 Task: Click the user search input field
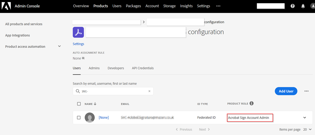click(113, 91)
